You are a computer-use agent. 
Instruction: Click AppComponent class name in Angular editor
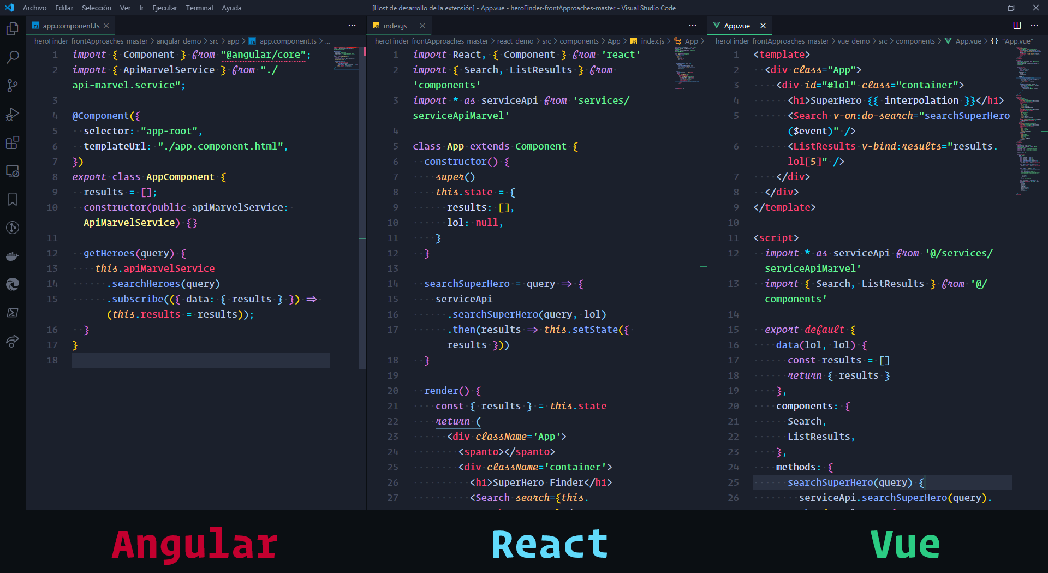coord(180,177)
